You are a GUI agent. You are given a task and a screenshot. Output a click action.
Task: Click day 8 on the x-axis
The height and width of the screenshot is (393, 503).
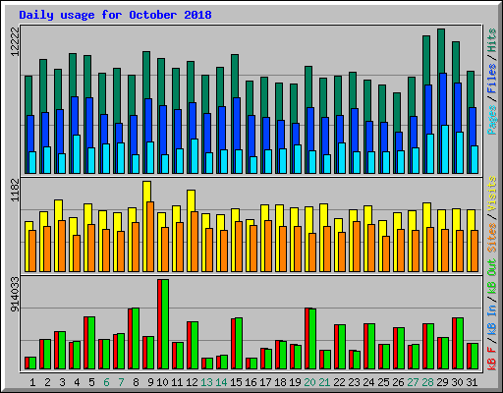point(136,382)
